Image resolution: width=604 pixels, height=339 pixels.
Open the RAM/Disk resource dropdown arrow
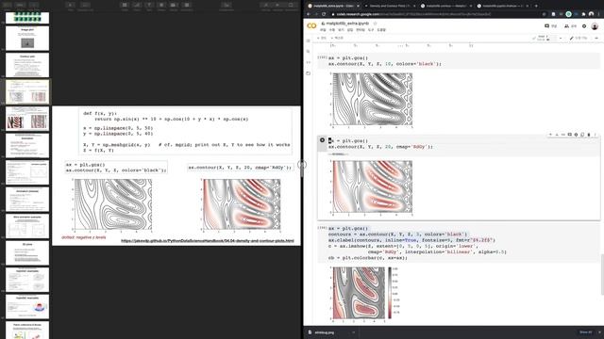[x=561, y=38]
